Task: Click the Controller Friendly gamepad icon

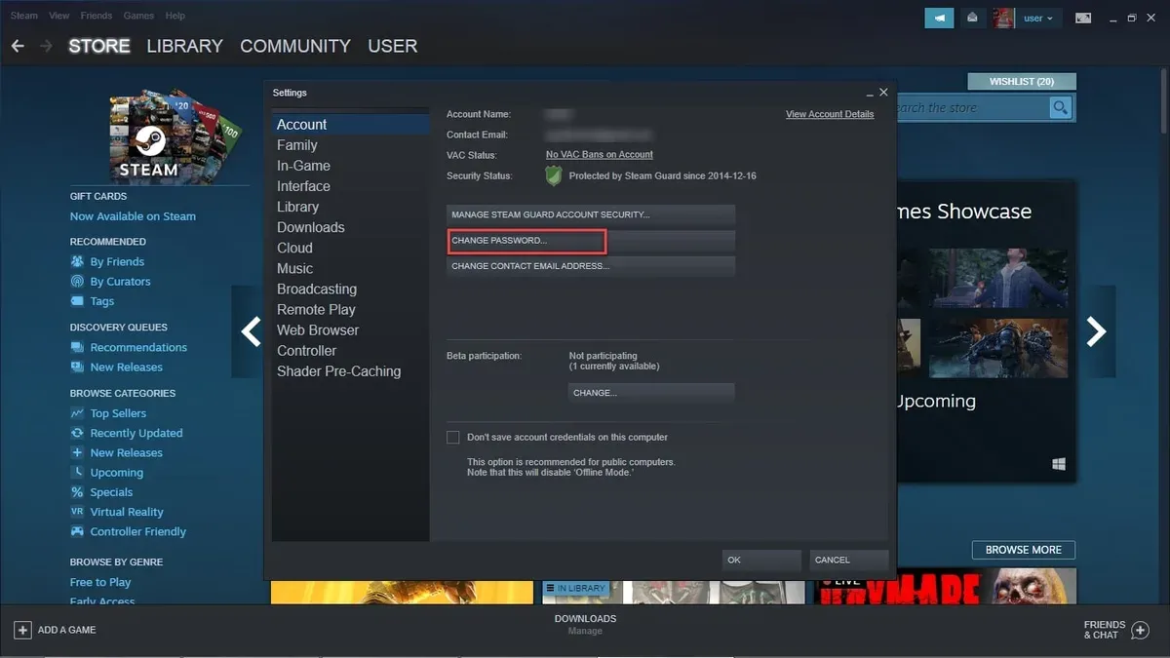Action: click(78, 531)
